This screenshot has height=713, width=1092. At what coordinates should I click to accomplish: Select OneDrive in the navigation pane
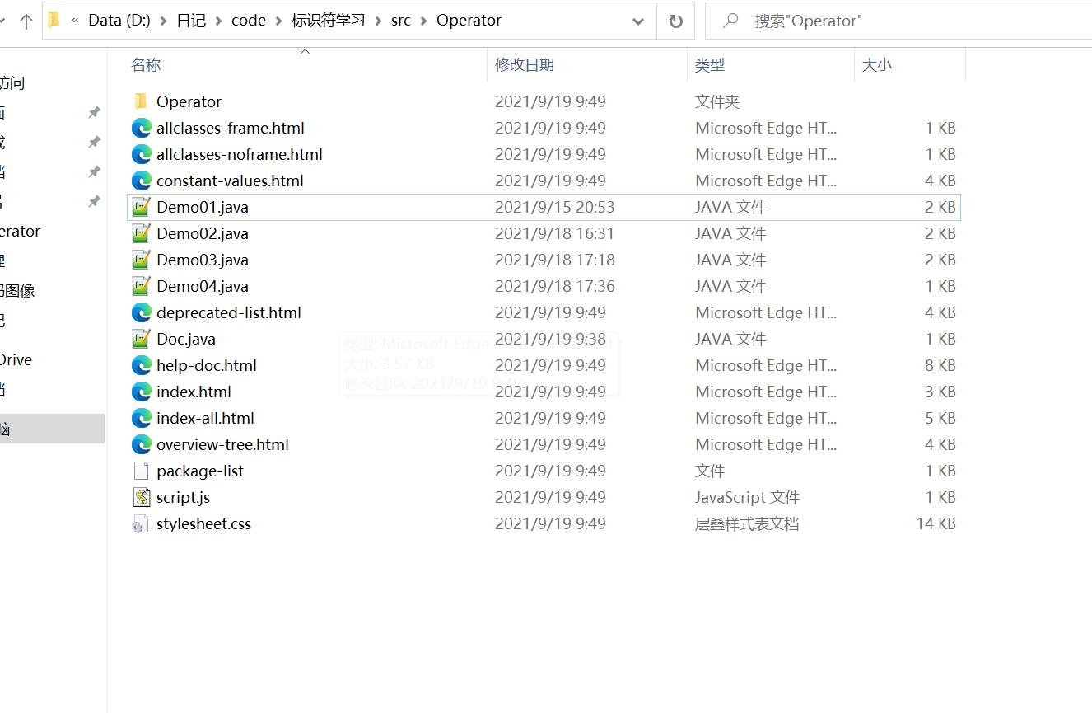16,360
